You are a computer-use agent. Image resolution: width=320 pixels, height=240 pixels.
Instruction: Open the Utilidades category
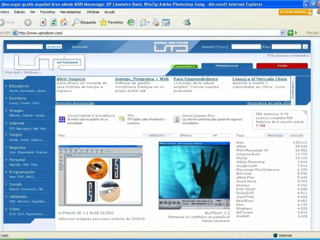[18, 197]
